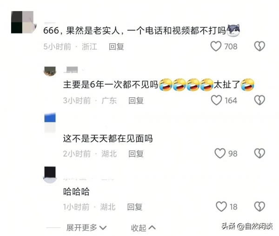Image resolution: width=279 pixels, height=236 pixels.
Task: Like the comment with 708 likes
Action: [x=216, y=46]
